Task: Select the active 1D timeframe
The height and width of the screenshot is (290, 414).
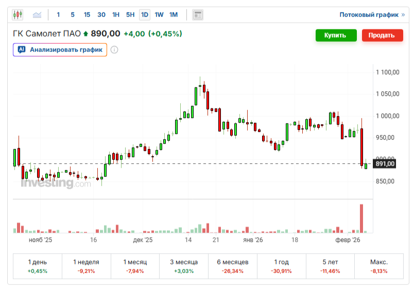Action: tap(145, 15)
